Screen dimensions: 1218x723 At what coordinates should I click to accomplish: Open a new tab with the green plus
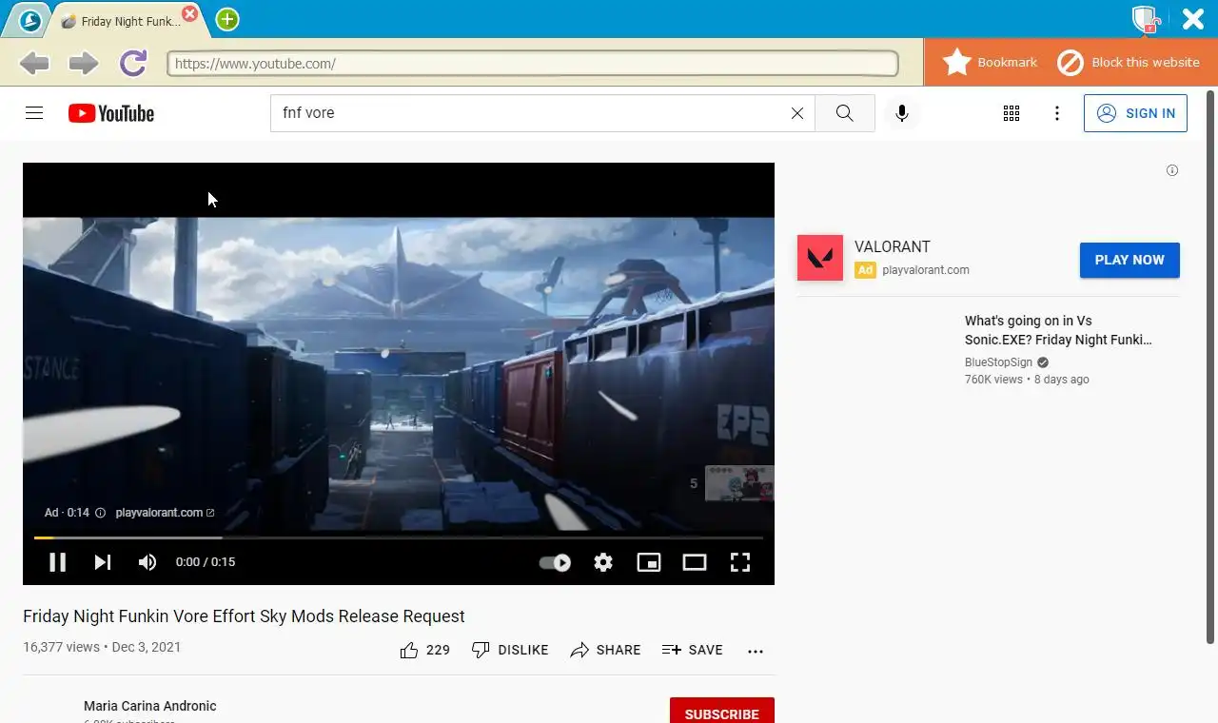point(227,19)
